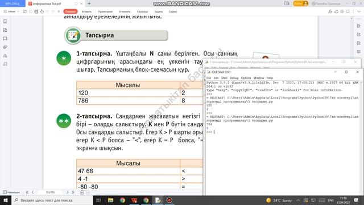364x205 pixels.
Task: Go to previous page of PDF
Action: coord(32,192)
